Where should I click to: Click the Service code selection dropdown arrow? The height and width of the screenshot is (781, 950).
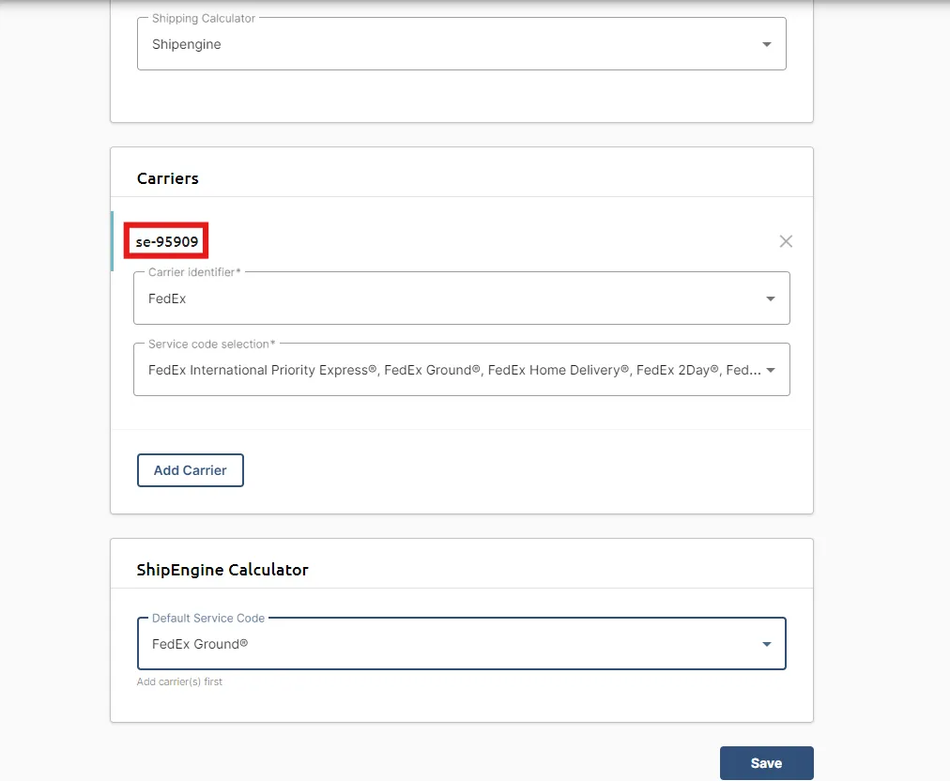(770, 370)
